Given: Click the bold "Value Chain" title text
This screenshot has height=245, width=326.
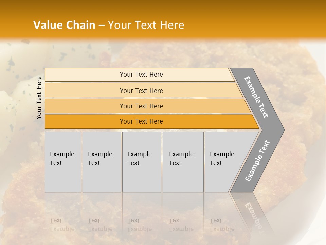Looking at the screenshot, I should click(x=64, y=25).
